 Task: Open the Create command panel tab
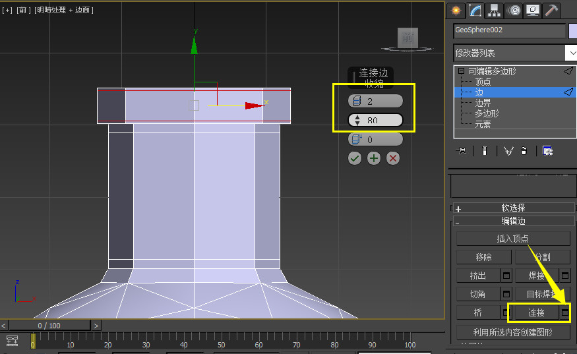(x=456, y=10)
